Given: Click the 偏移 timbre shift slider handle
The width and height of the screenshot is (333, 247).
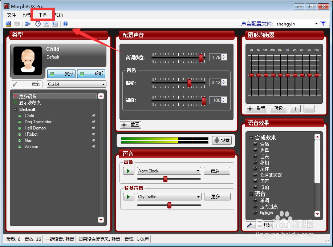Looking at the screenshot, I should (189, 83).
